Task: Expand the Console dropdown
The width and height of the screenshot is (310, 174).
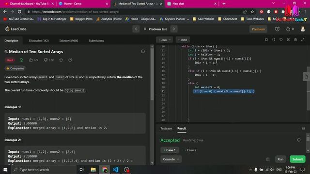Action: (x=171, y=159)
